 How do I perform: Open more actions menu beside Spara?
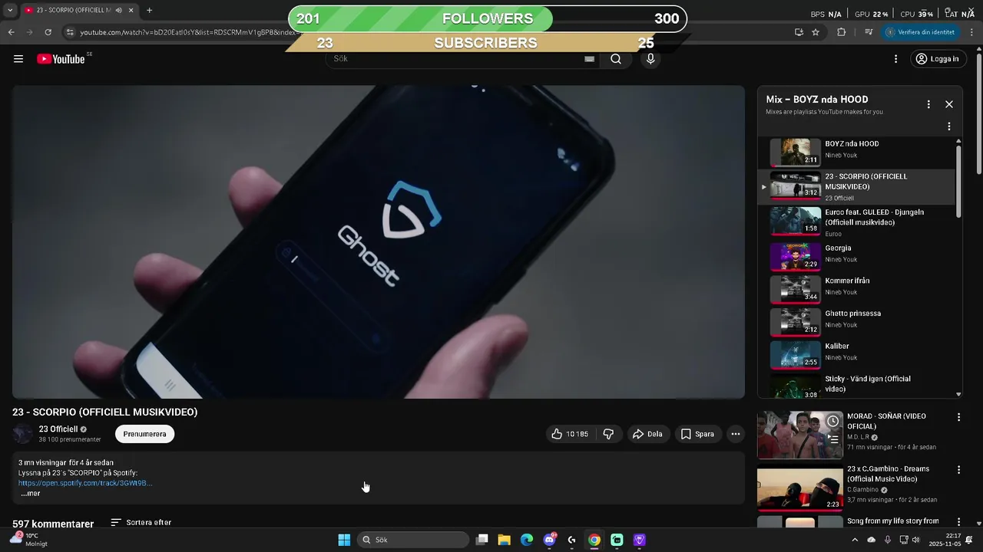point(735,434)
